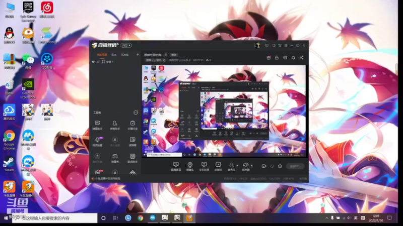
Task: Share the live room
Action: 301,58
